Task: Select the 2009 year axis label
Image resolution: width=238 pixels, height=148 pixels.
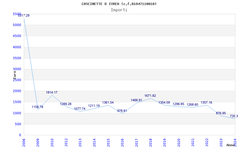Action: 38,143
